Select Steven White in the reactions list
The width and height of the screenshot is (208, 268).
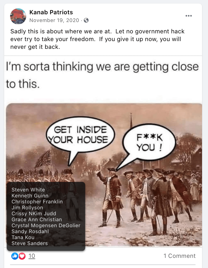click(x=28, y=190)
